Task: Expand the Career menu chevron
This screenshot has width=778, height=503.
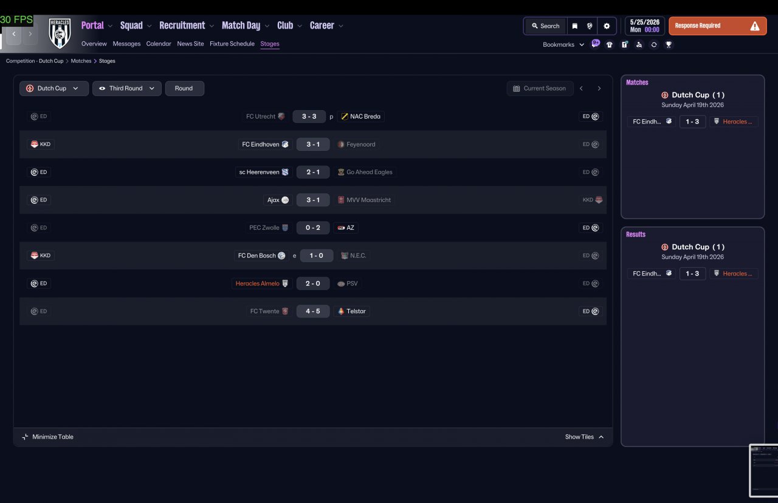Action: point(341,26)
